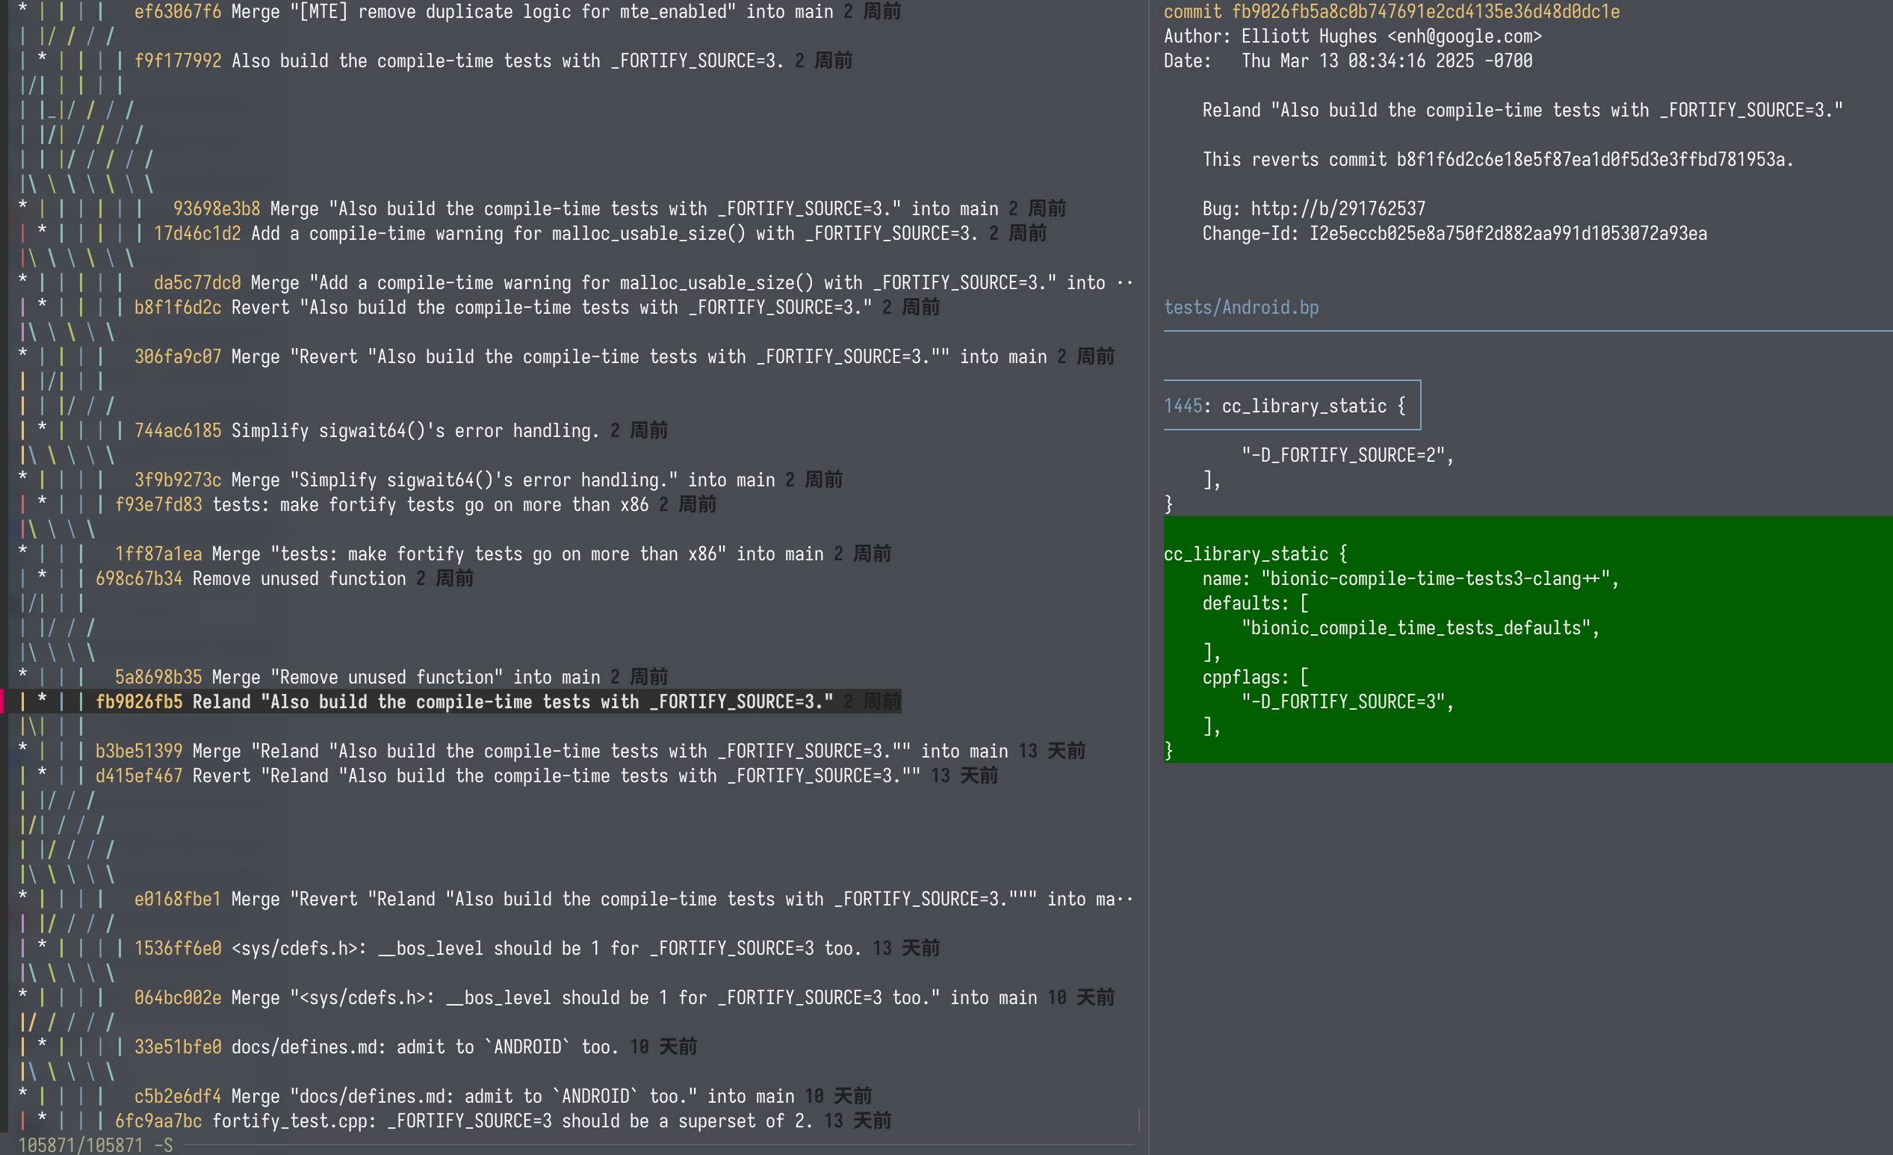The width and height of the screenshot is (1893, 1155).
Task: Click the hunk header 1445: cc_library_static
Action: [1292, 405]
